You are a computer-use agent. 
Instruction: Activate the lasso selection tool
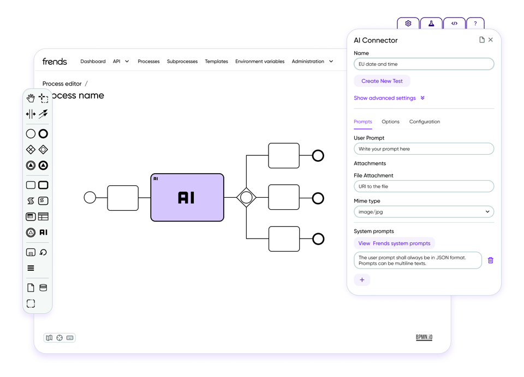(x=44, y=98)
